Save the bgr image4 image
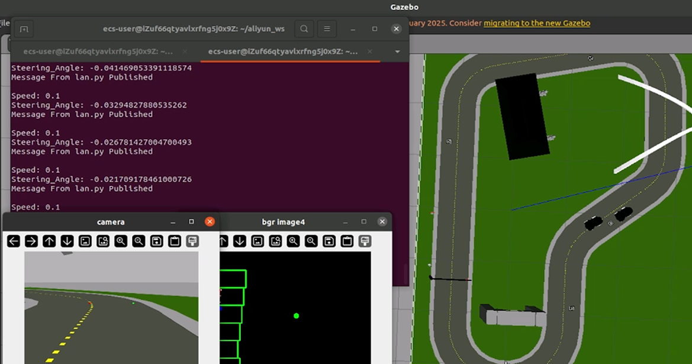692x364 pixels. [329, 241]
